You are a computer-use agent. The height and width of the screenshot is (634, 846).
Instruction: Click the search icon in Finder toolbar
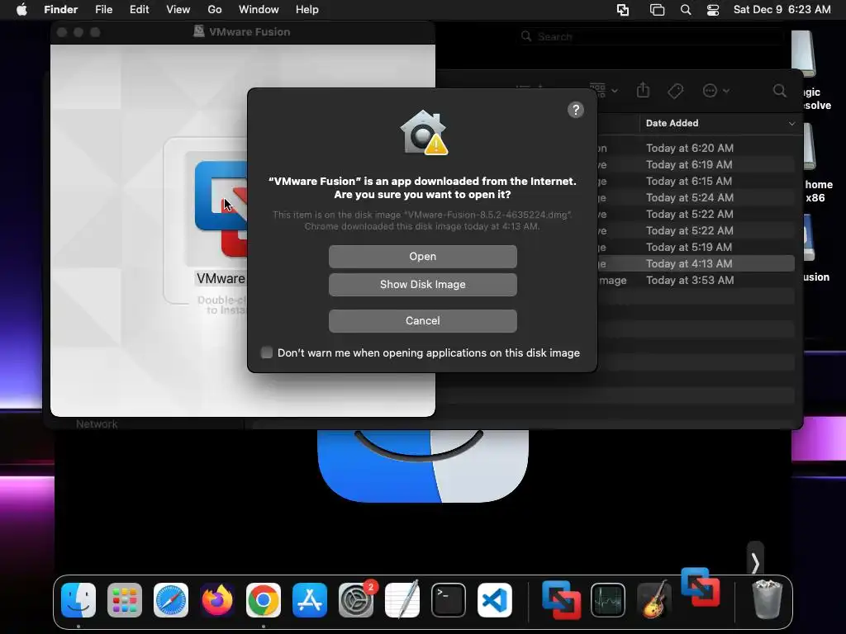point(780,91)
